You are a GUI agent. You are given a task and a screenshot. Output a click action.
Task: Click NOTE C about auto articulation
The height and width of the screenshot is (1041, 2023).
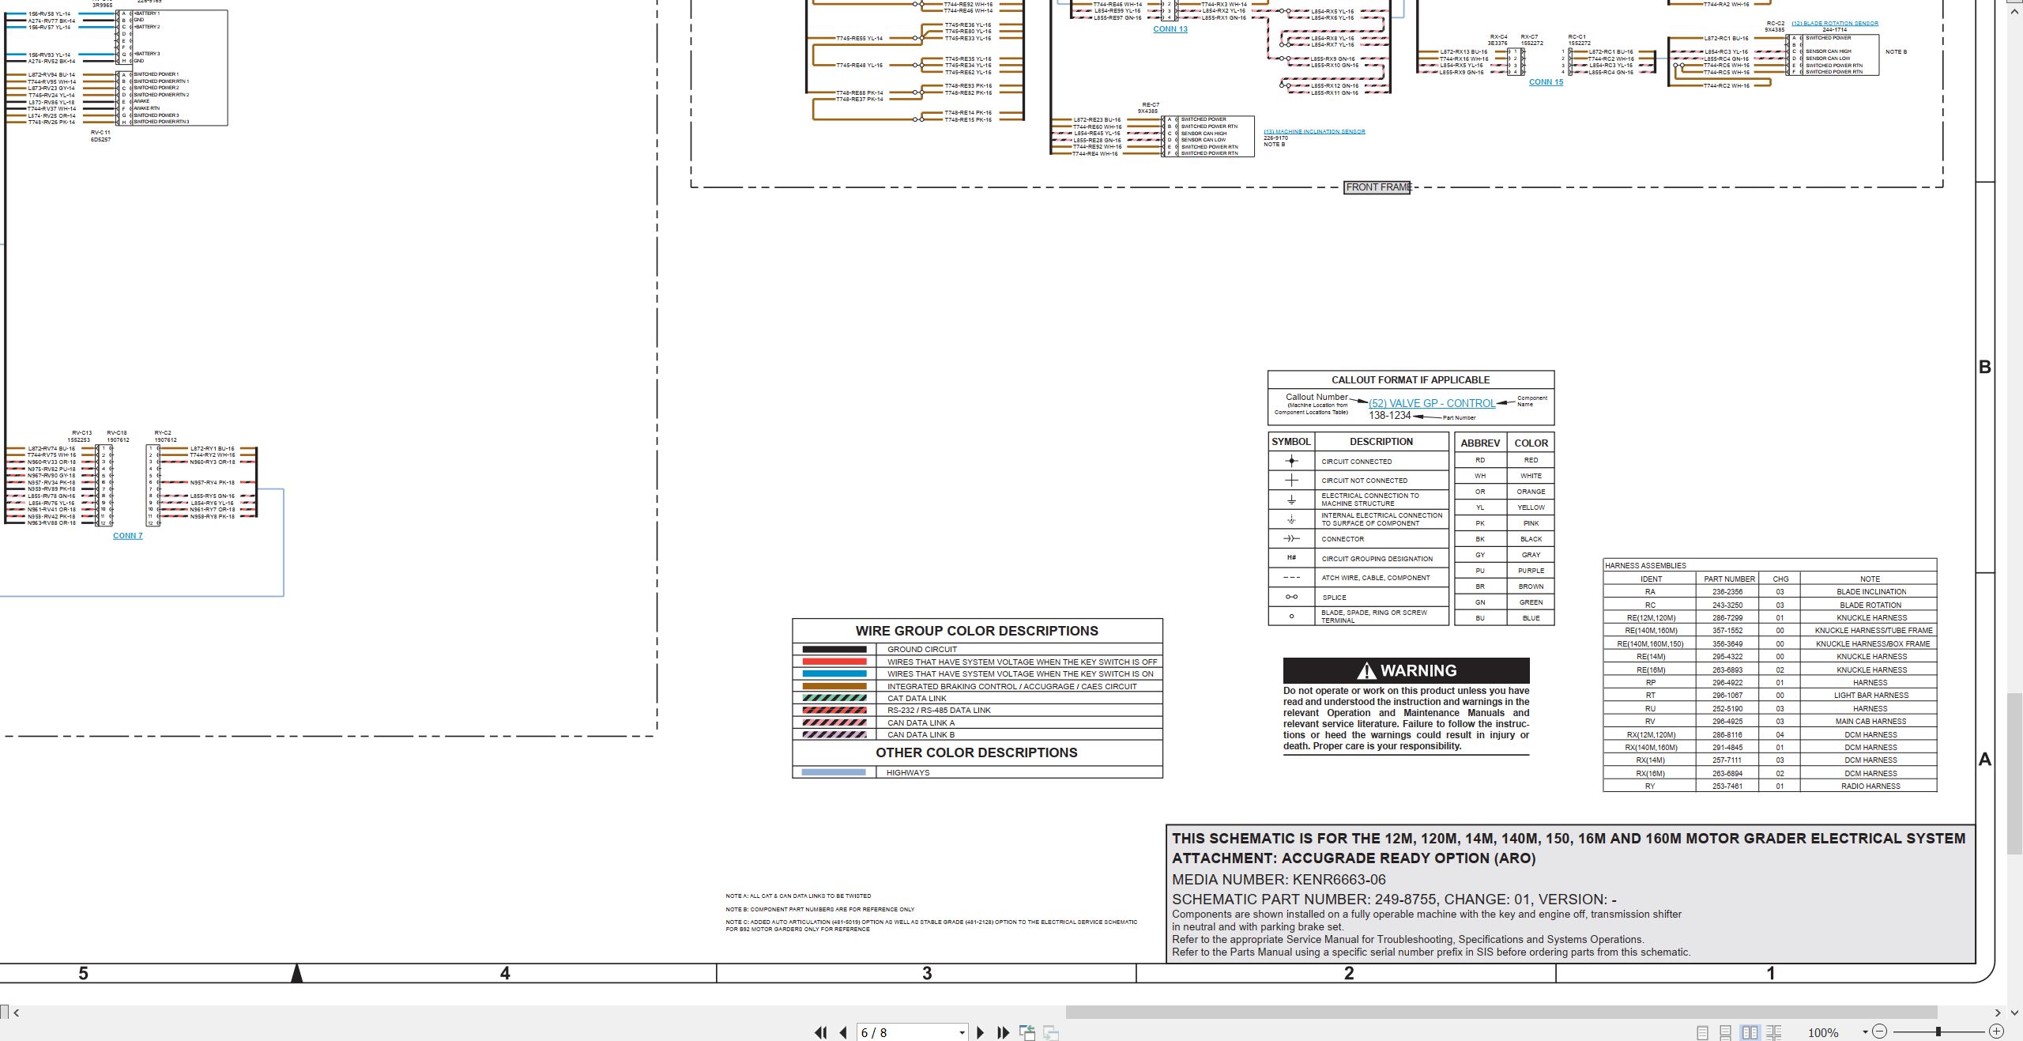(x=931, y=926)
